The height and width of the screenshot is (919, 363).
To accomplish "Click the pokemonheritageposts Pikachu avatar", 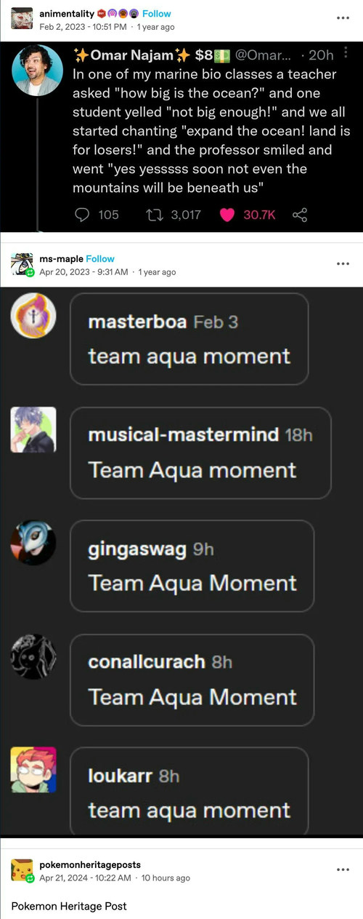I will pos(22,871).
